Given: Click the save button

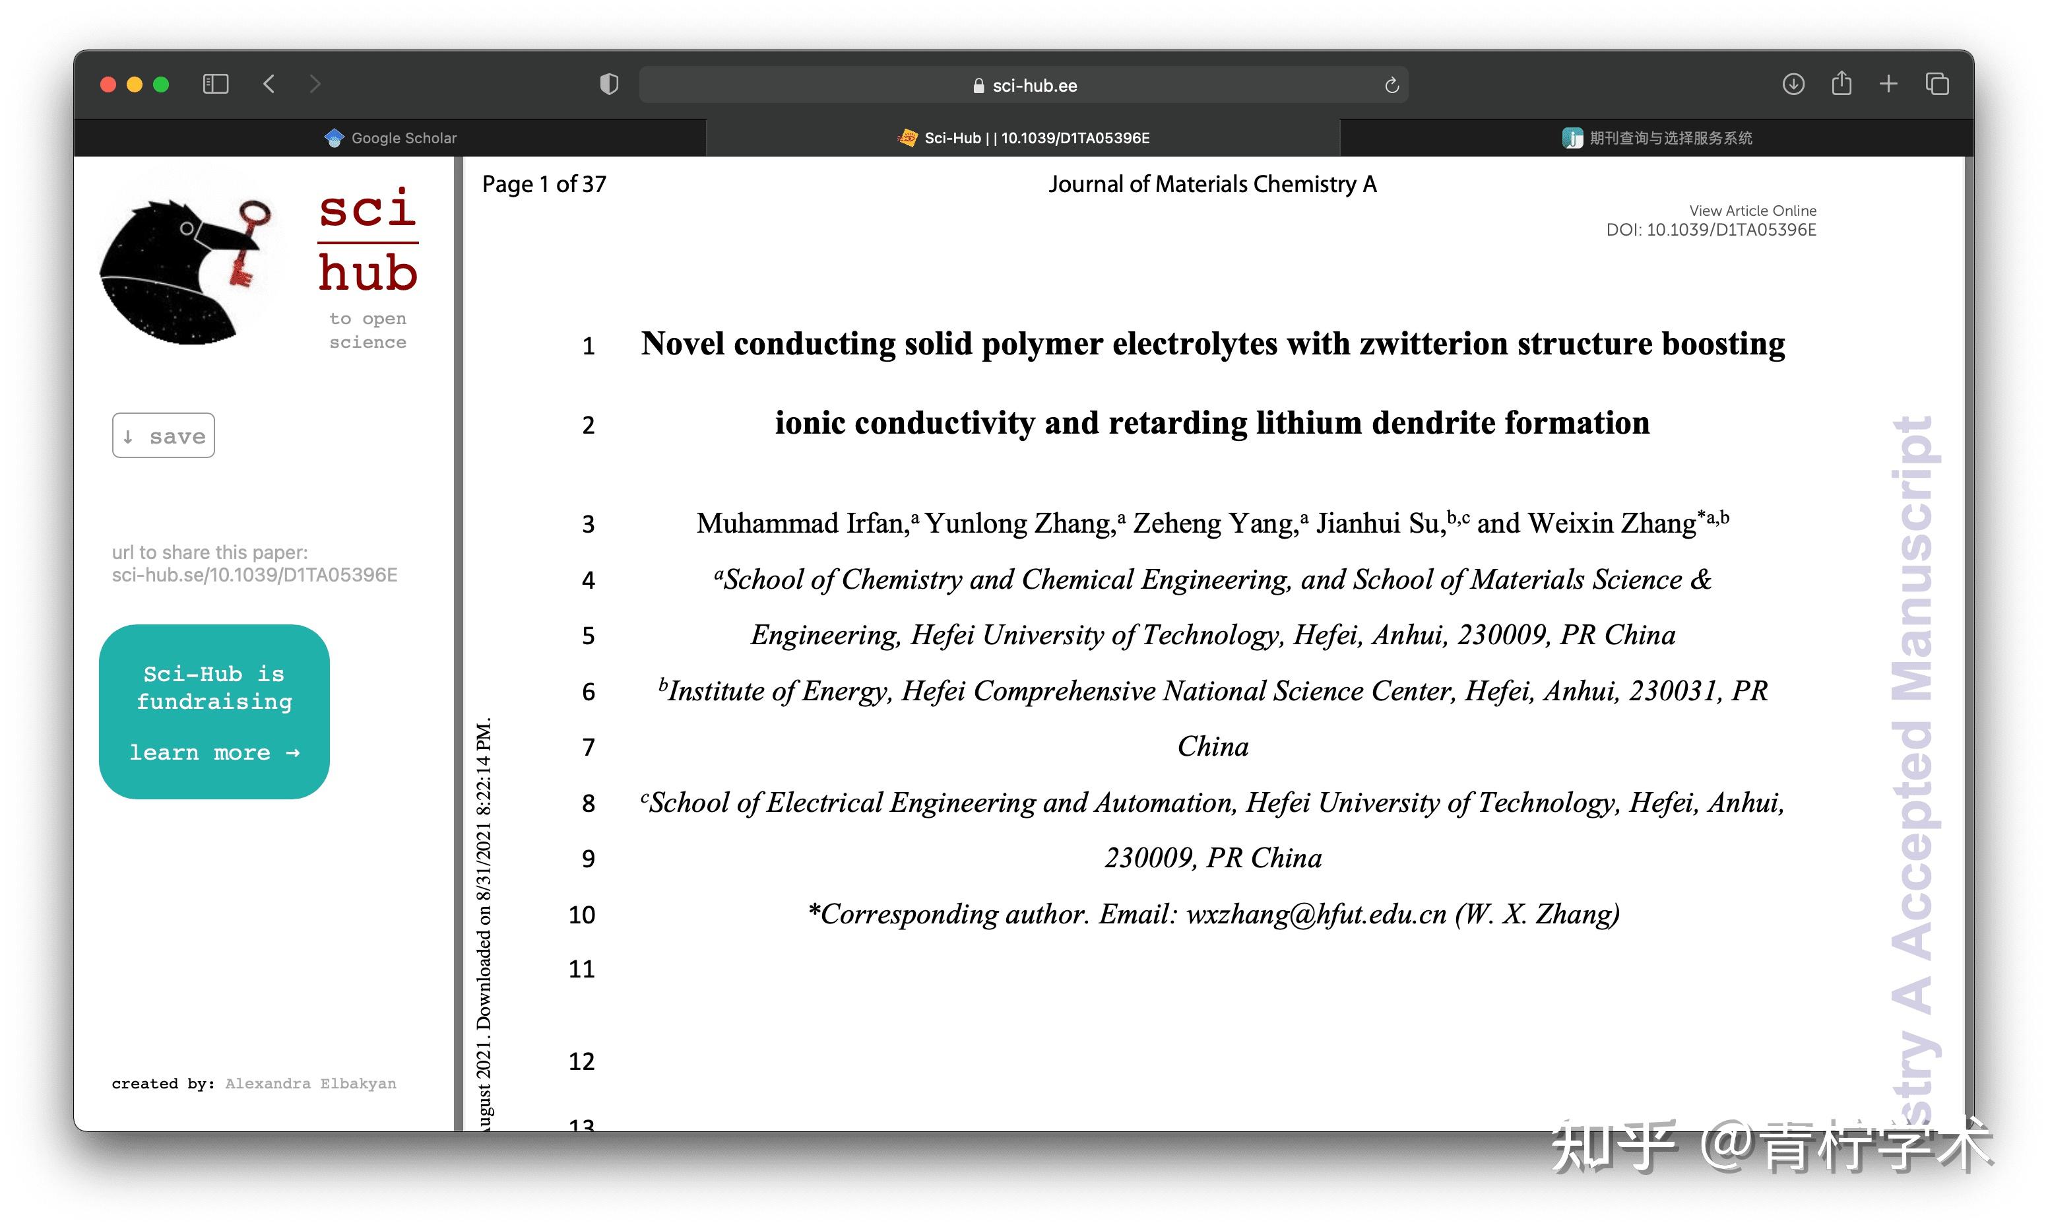Looking at the screenshot, I should point(164,436).
